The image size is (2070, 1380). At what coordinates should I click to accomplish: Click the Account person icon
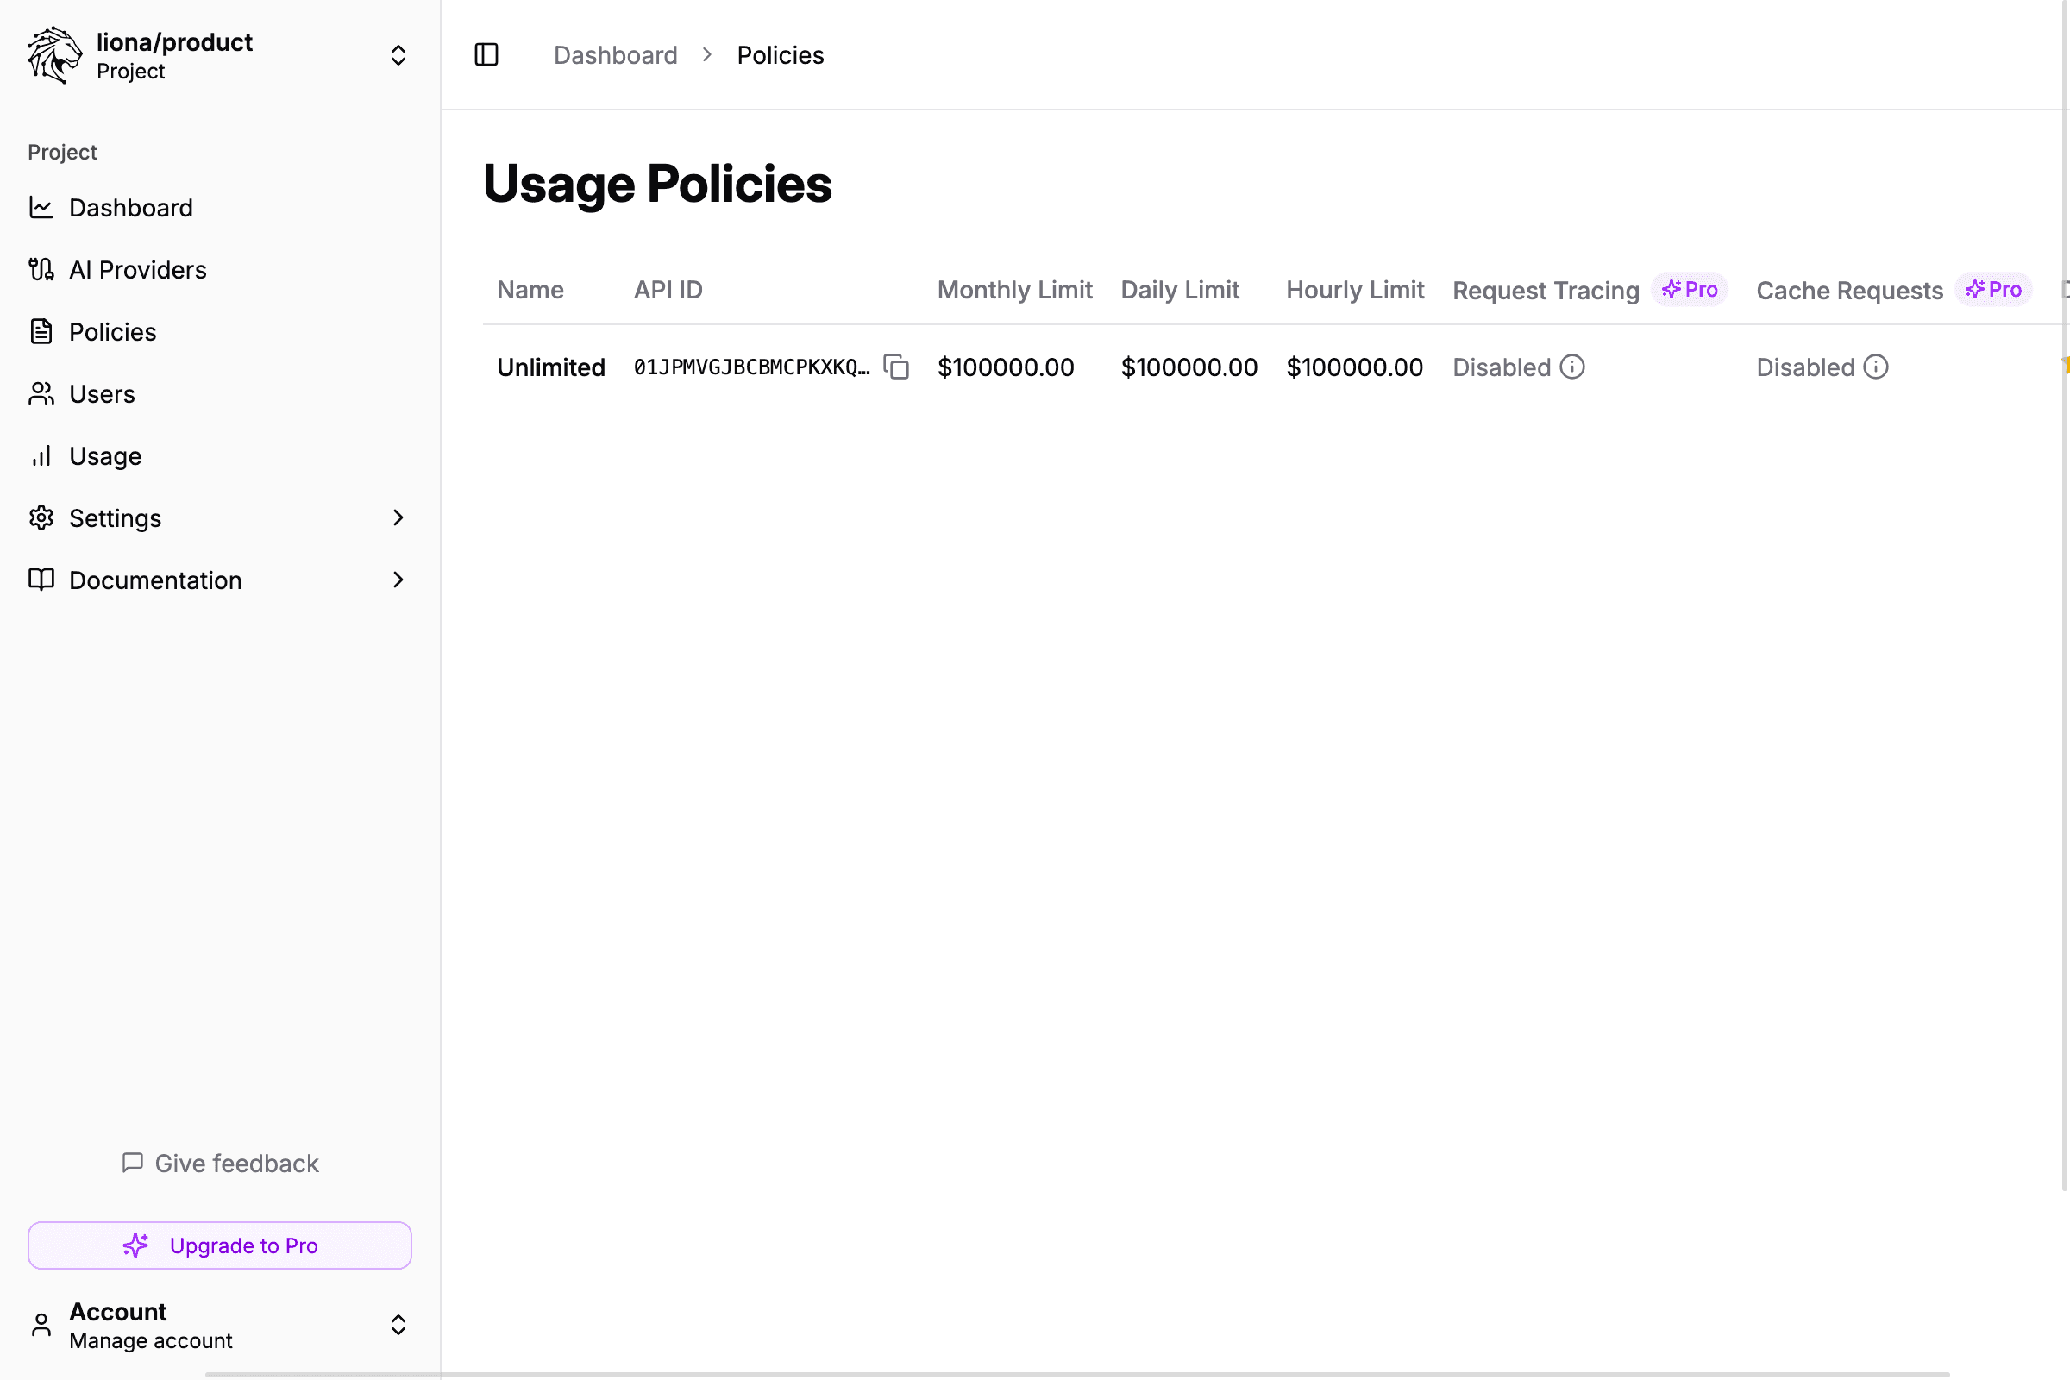tap(41, 1325)
